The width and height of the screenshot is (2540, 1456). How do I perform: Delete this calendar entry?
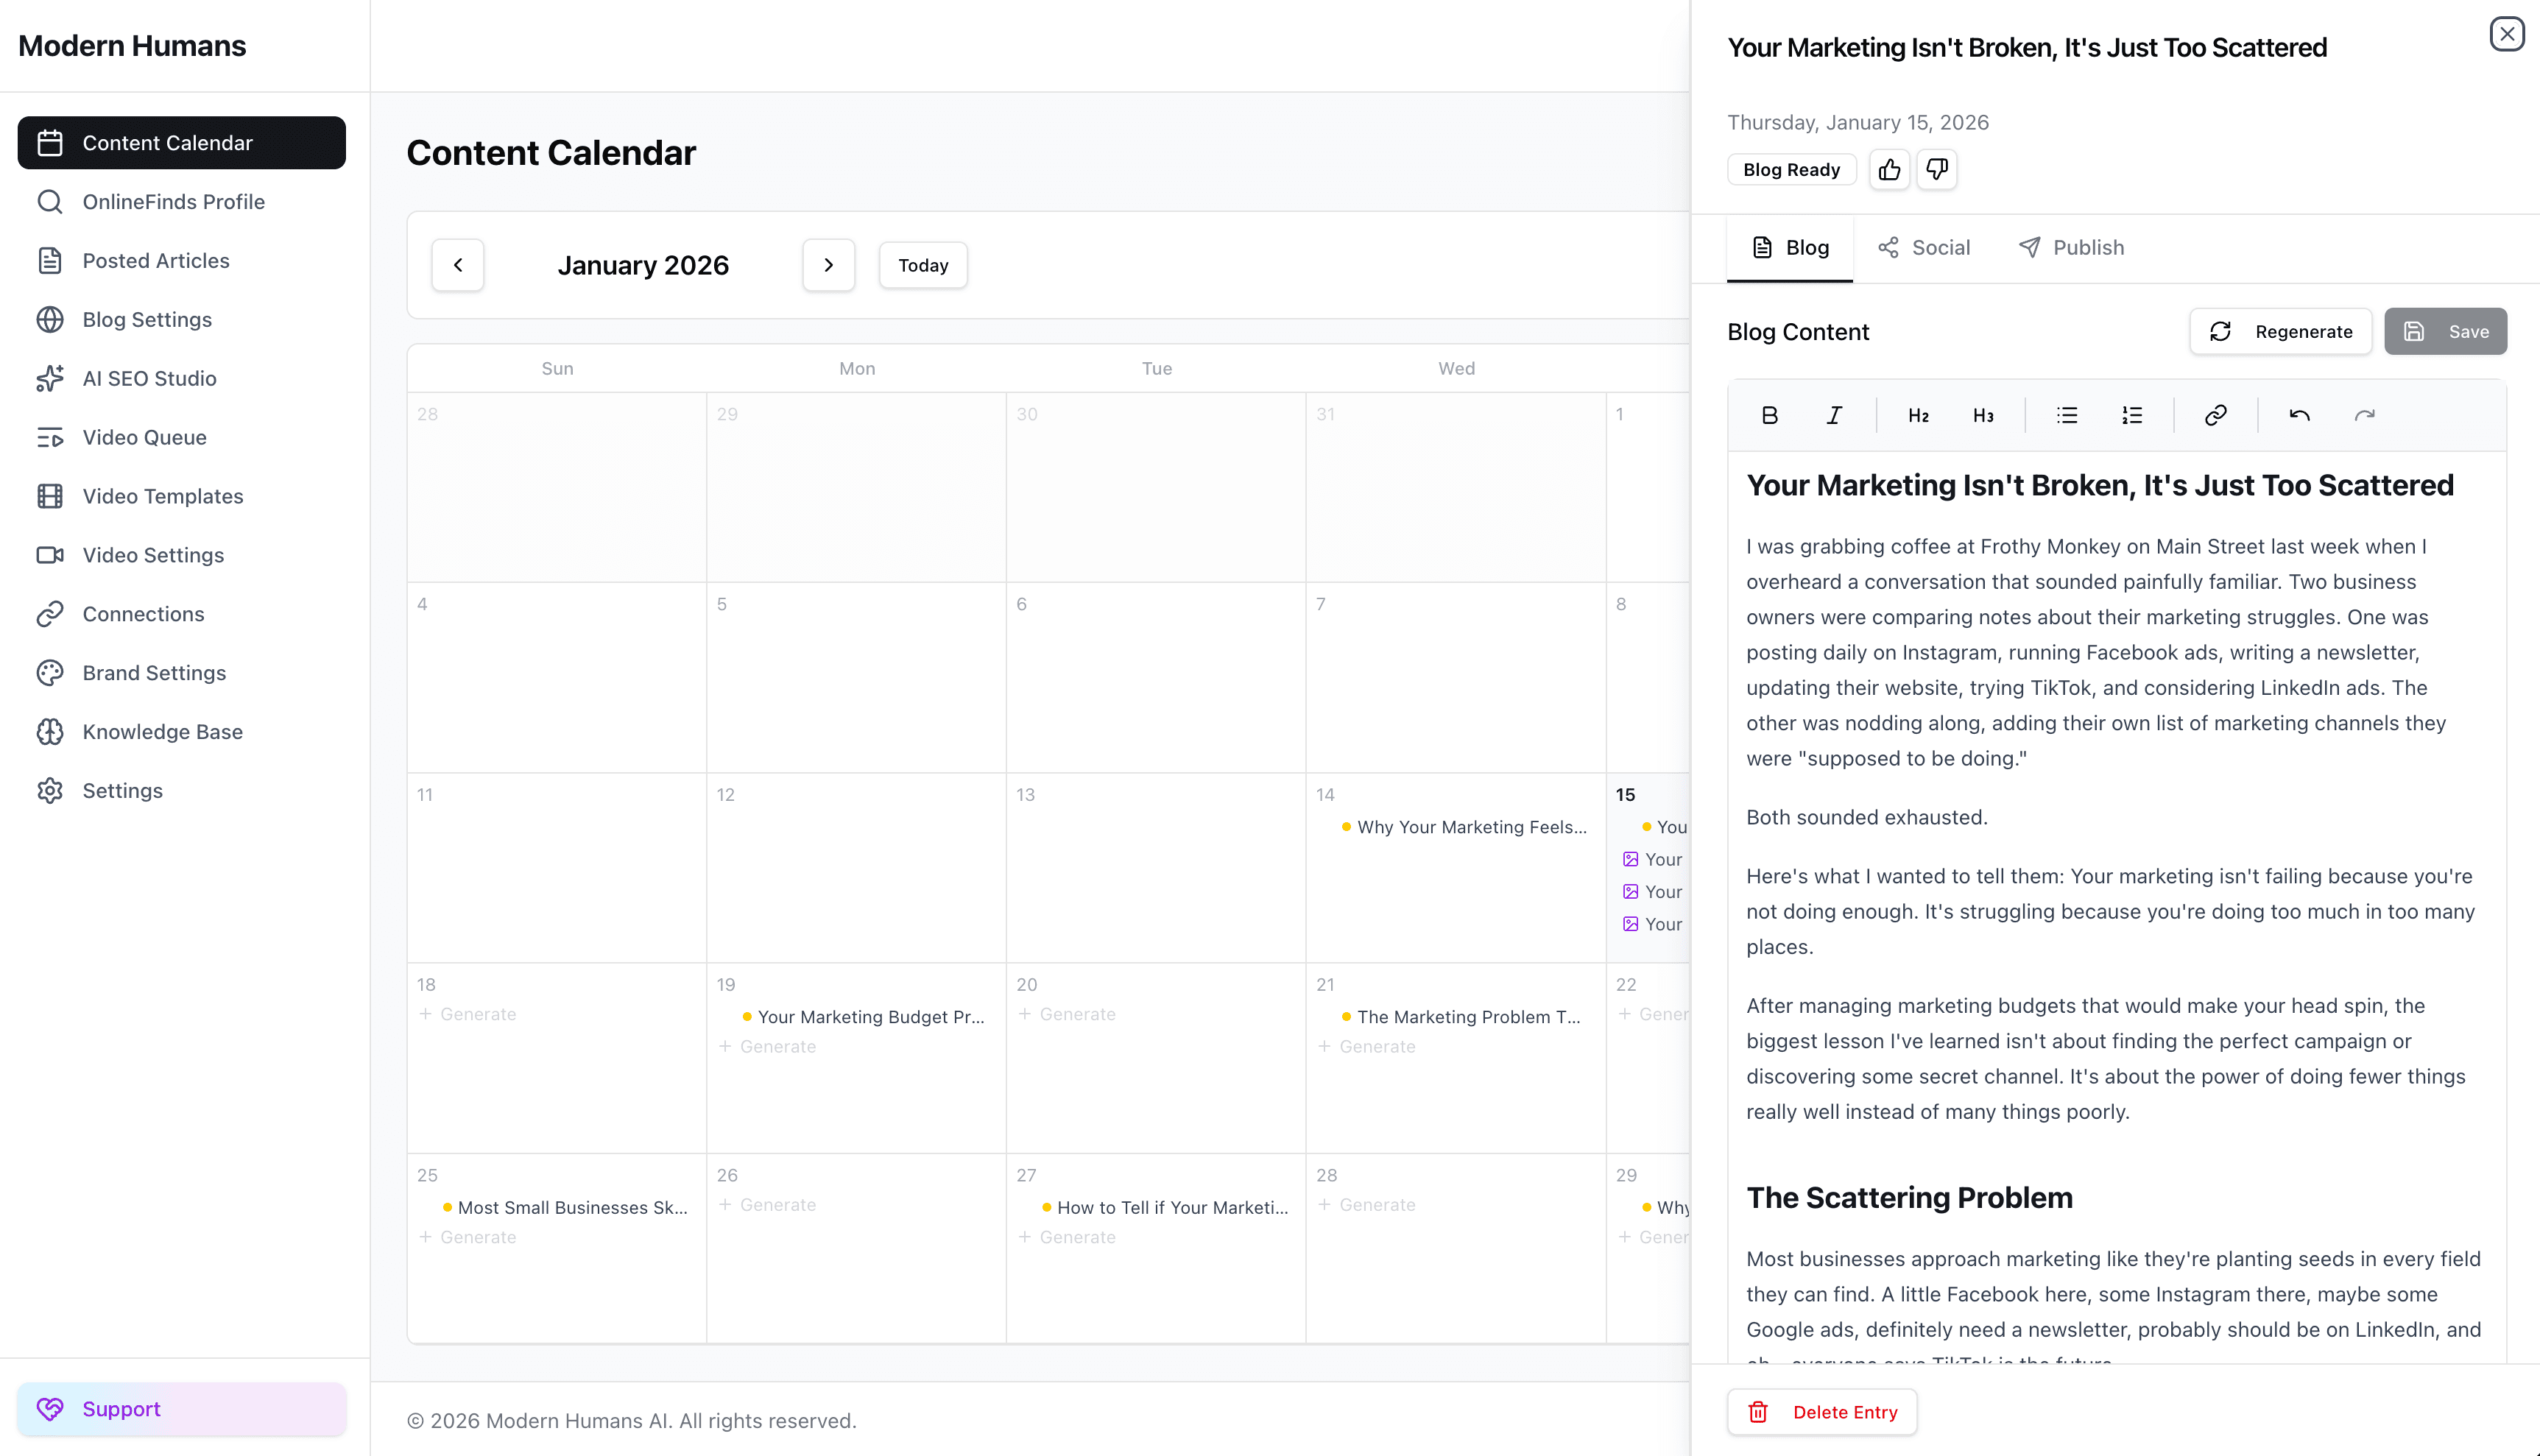point(1822,1411)
